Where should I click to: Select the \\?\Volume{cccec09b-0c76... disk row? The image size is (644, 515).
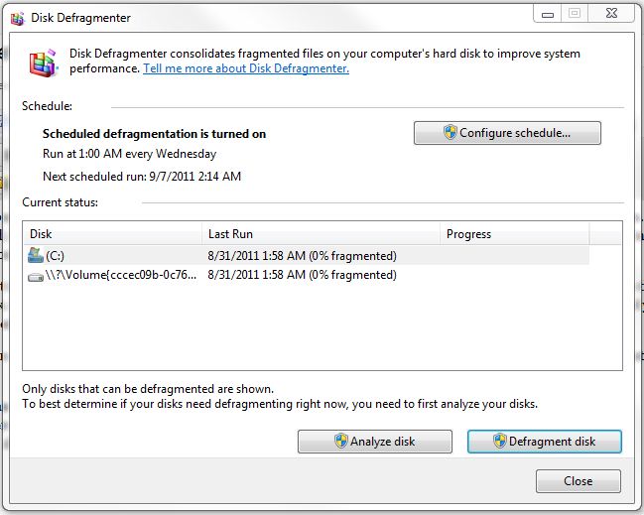tap(307, 275)
